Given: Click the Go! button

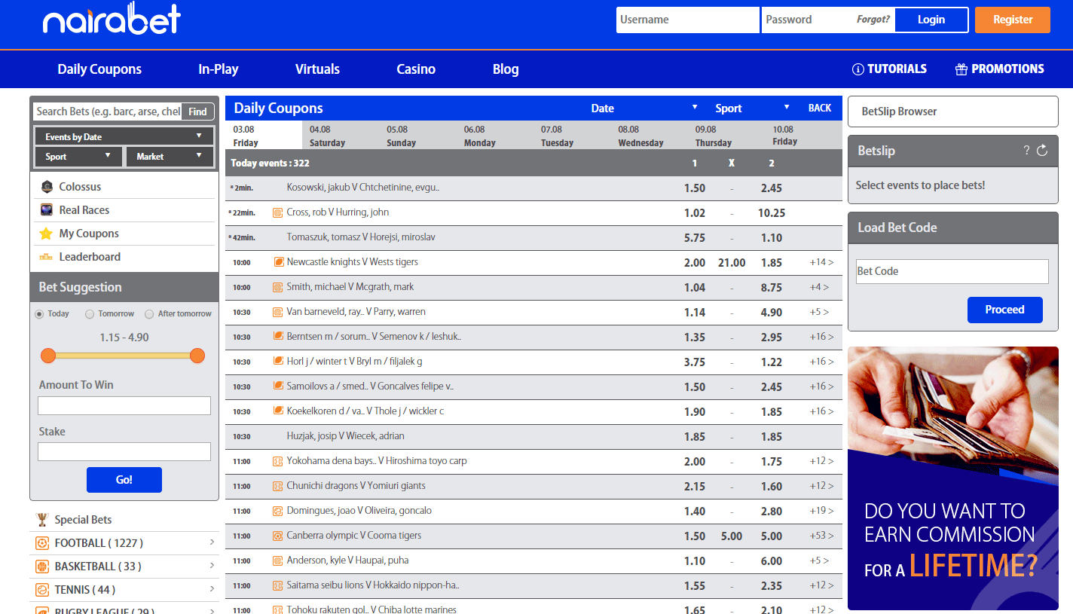Looking at the screenshot, I should coord(124,480).
